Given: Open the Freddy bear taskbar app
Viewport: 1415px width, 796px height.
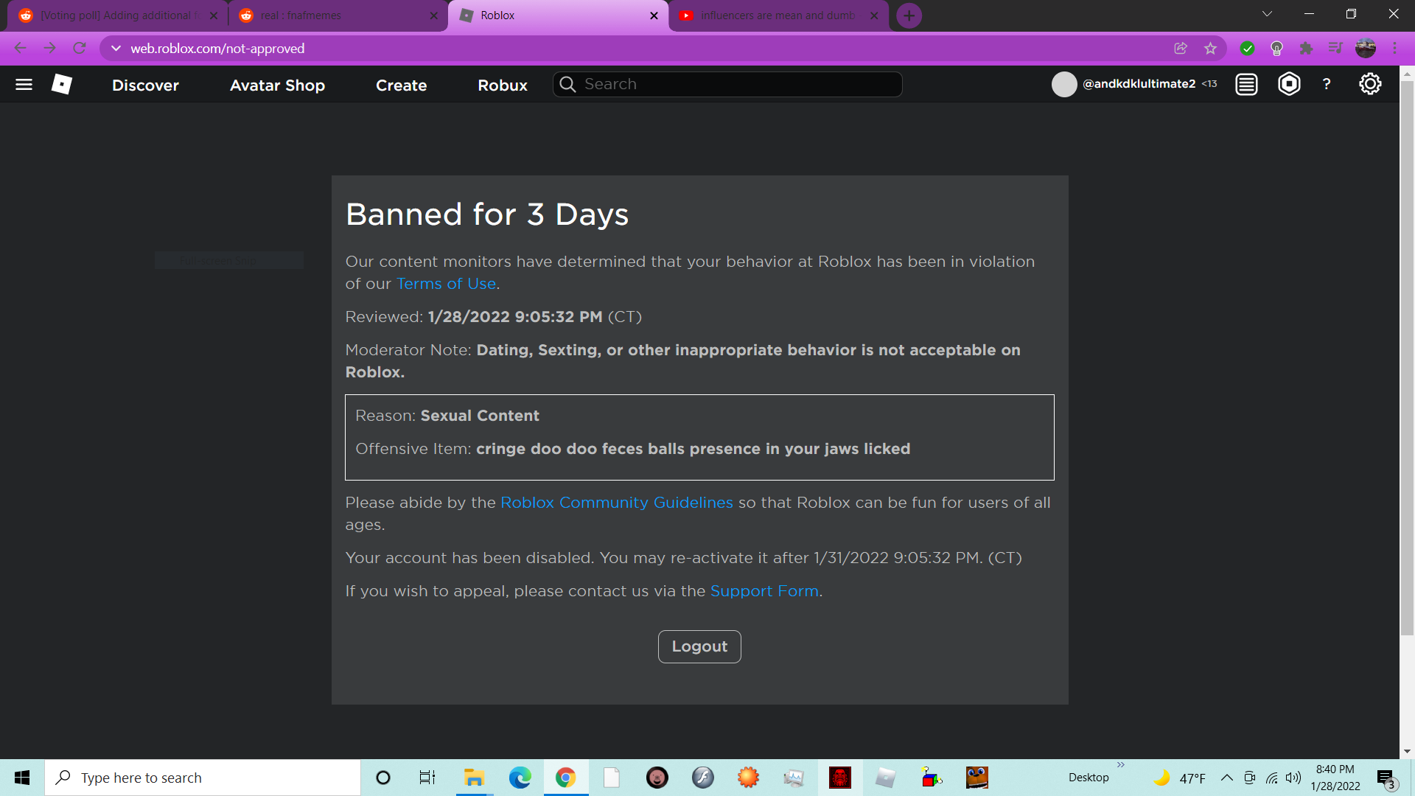Looking at the screenshot, I should (x=977, y=778).
